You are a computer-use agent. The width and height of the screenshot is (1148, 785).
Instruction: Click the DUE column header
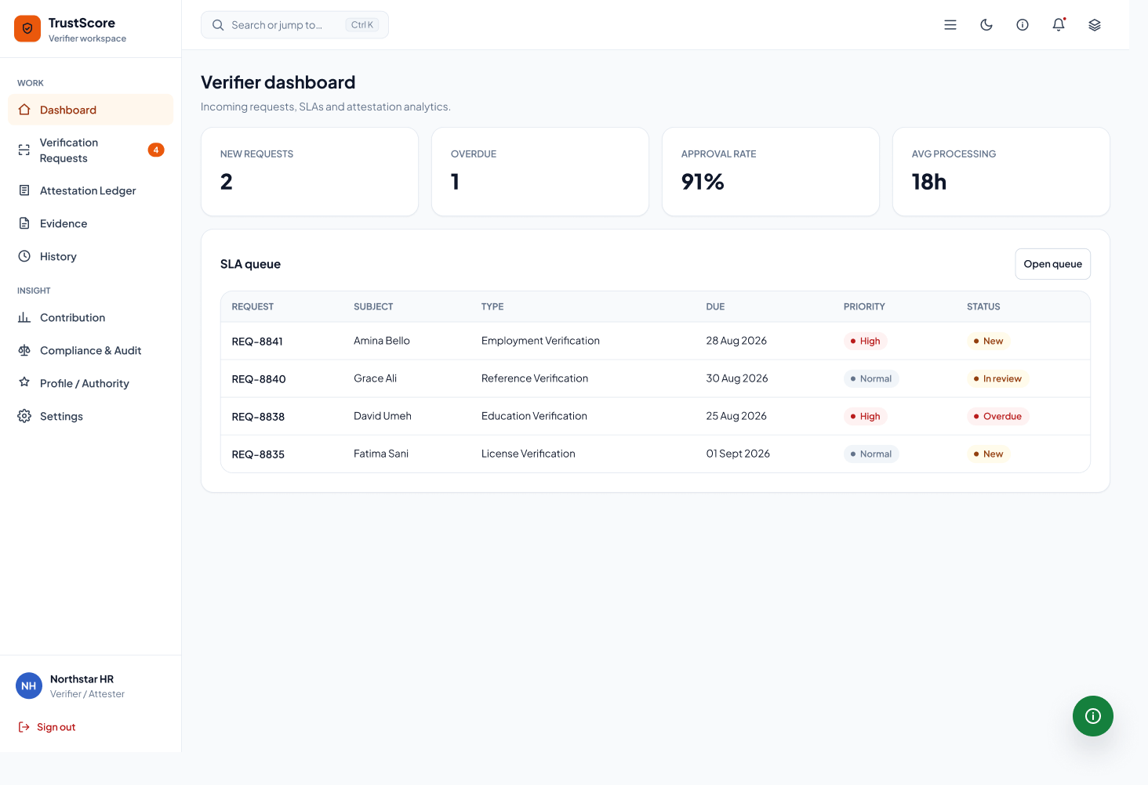click(715, 306)
